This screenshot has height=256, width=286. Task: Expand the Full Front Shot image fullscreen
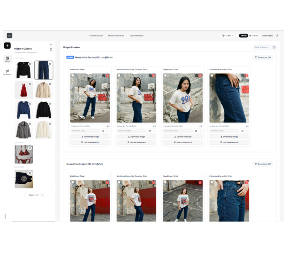pyautogui.click(x=104, y=76)
